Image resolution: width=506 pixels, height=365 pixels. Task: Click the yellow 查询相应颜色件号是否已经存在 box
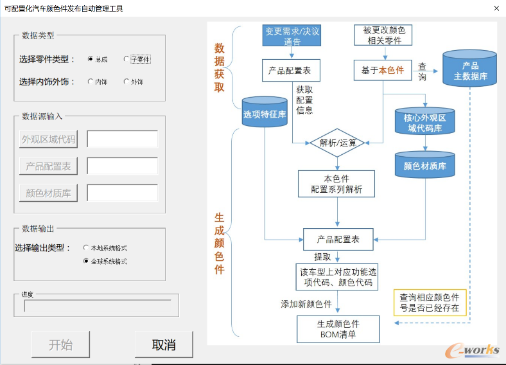point(430,303)
